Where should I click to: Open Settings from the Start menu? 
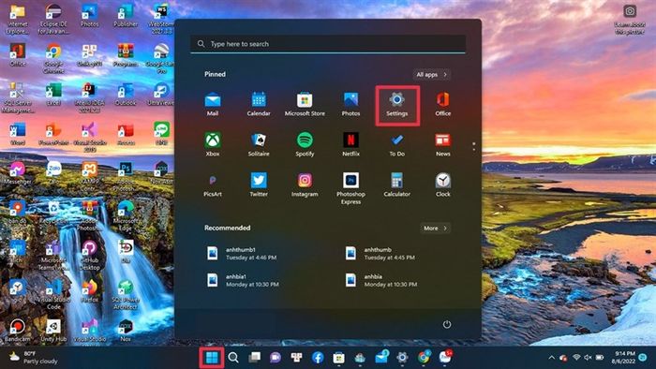397,104
